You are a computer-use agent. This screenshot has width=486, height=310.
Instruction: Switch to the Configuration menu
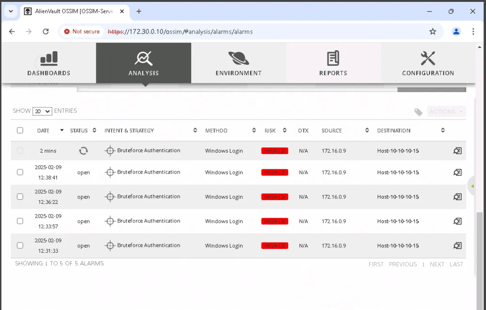(x=428, y=63)
